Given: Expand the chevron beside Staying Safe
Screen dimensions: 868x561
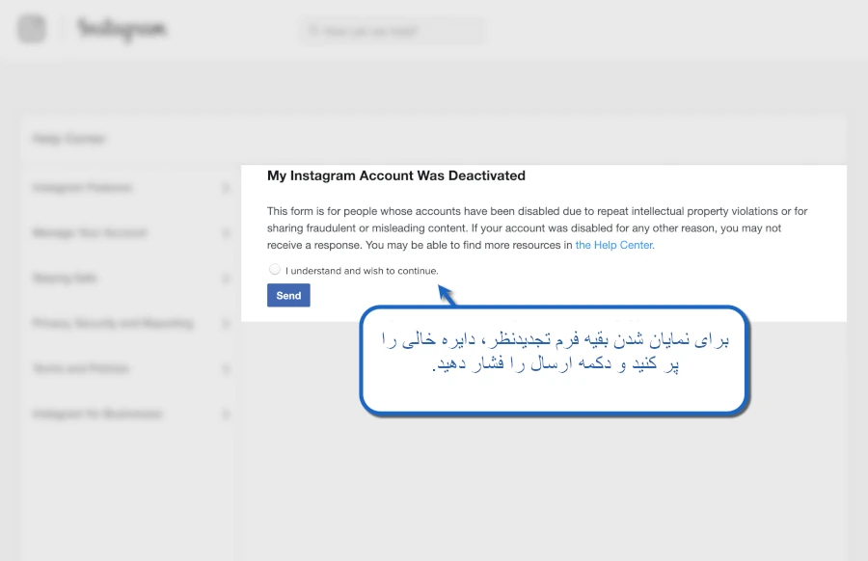Looking at the screenshot, I should pos(226,279).
